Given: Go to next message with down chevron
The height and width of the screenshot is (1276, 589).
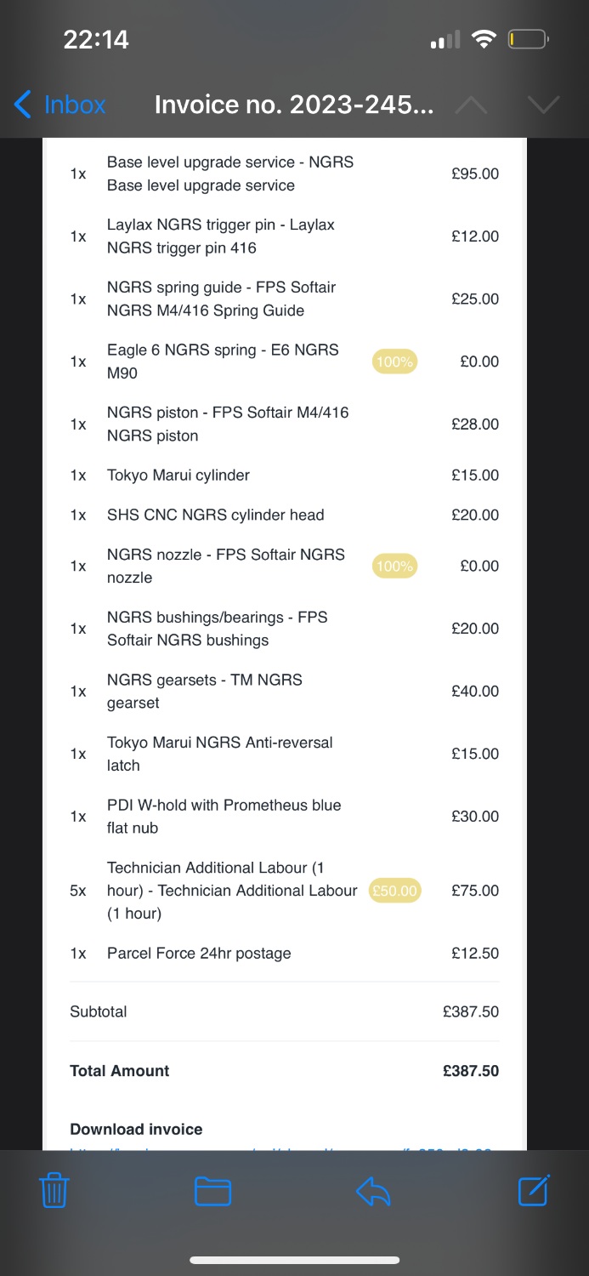Looking at the screenshot, I should click(x=543, y=105).
